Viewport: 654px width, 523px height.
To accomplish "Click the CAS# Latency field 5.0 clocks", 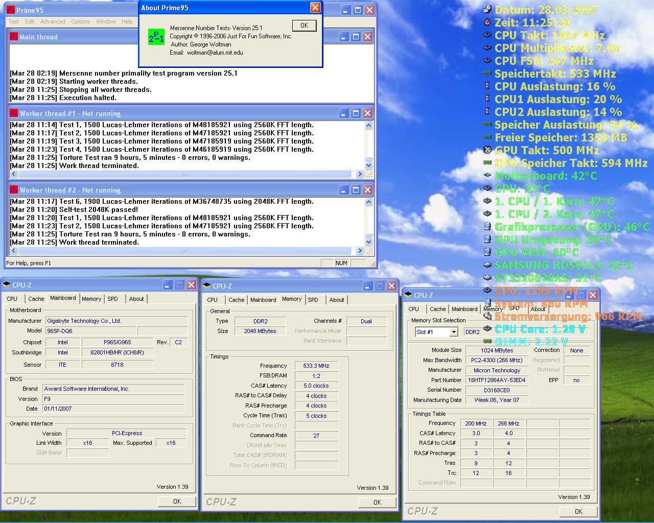I will coord(316,386).
